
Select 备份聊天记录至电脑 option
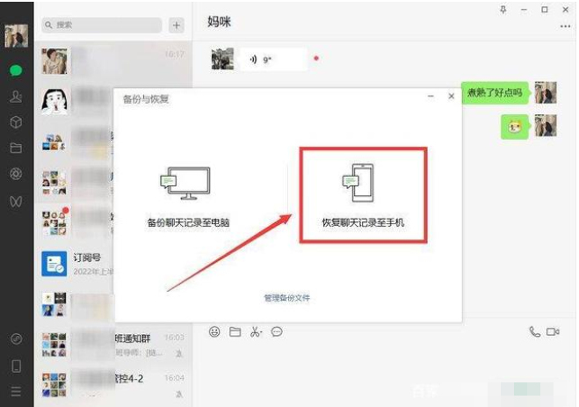190,198
